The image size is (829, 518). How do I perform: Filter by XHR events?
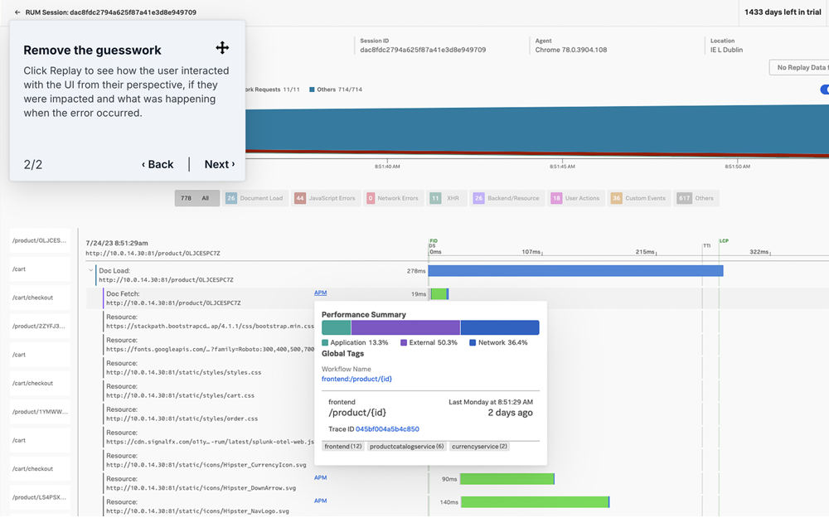click(x=446, y=198)
